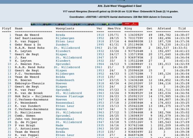Select distance value 202,209
The image size is (193, 138).
[164, 125]
